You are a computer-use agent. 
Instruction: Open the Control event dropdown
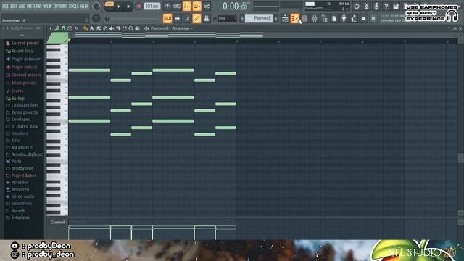tap(59, 223)
